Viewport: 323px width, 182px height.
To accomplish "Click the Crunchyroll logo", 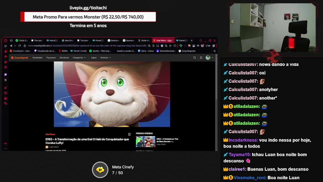I will coord(19,58).
